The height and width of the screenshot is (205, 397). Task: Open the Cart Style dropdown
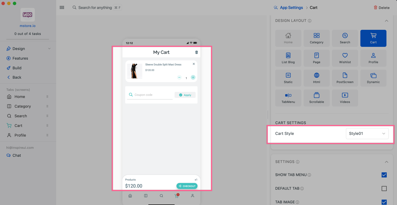(x=367, y=133)
